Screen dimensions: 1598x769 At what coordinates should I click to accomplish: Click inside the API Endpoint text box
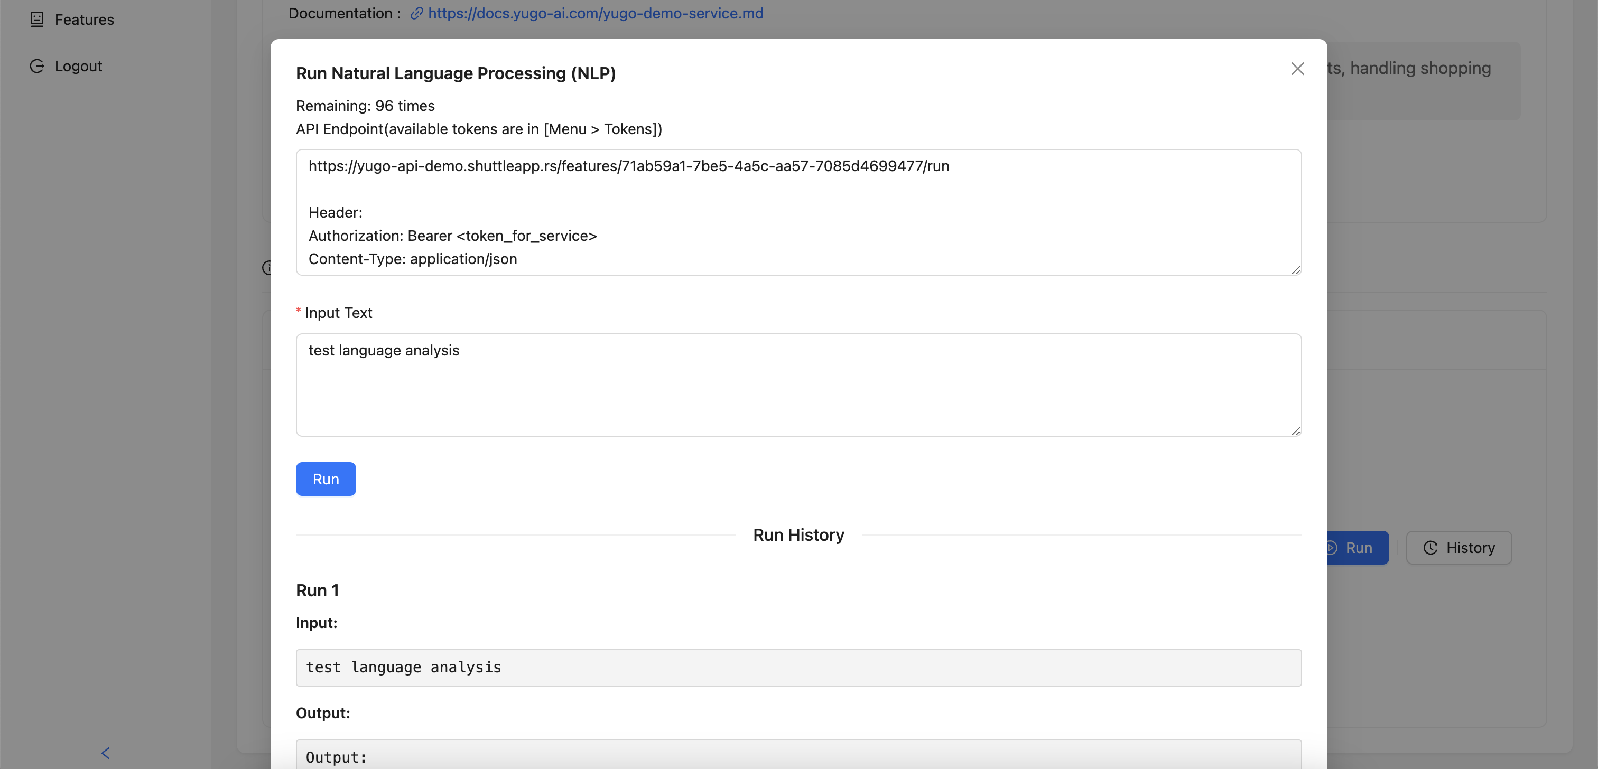click(x=798, y=211)
